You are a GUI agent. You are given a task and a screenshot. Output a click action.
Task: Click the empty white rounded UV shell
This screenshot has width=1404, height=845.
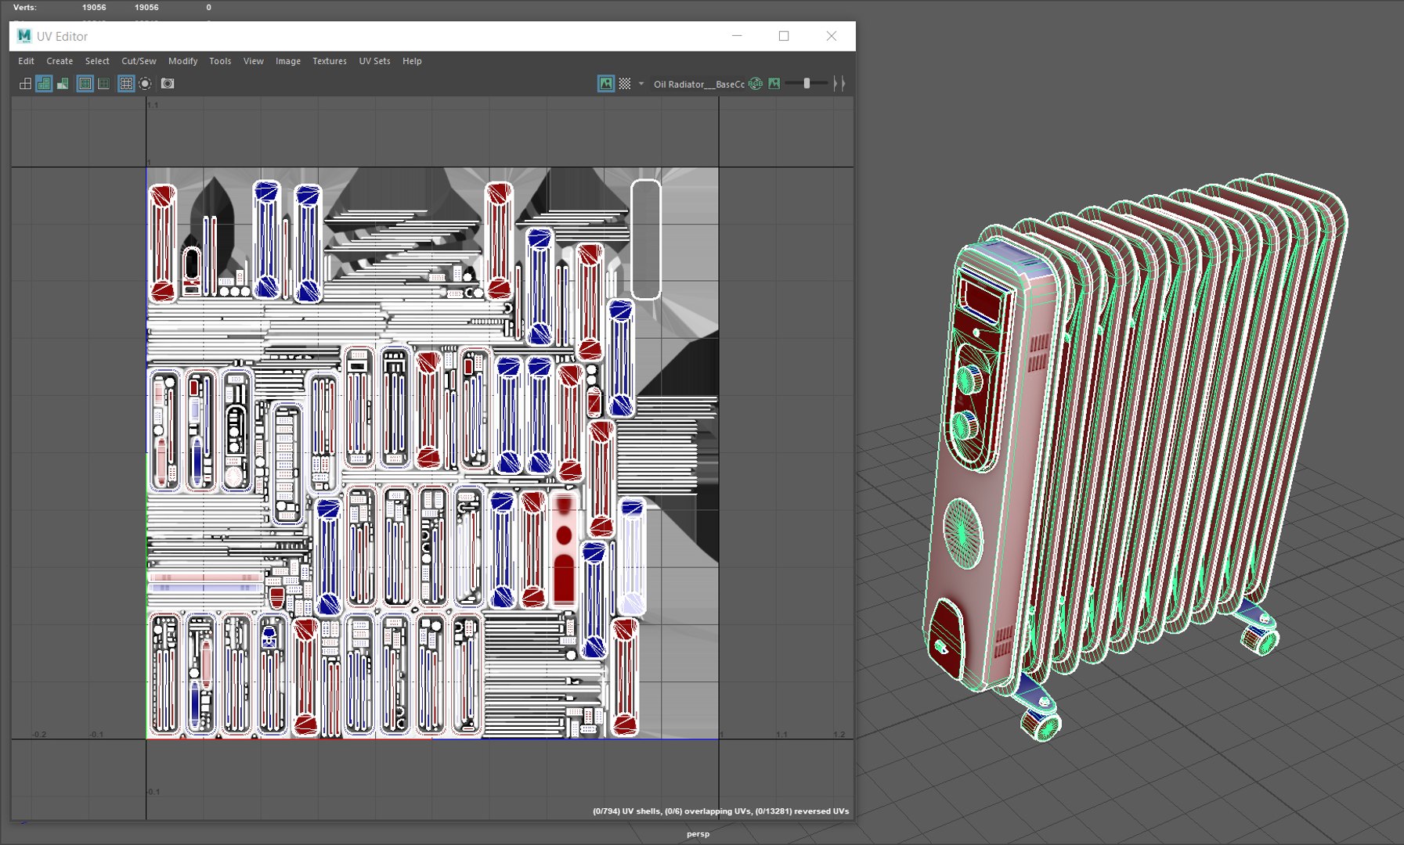pos(646,239)
